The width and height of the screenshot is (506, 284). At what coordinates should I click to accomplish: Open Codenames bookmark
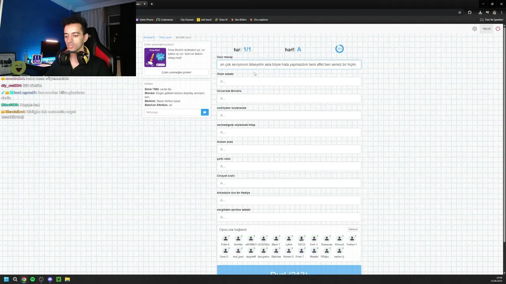165,20
